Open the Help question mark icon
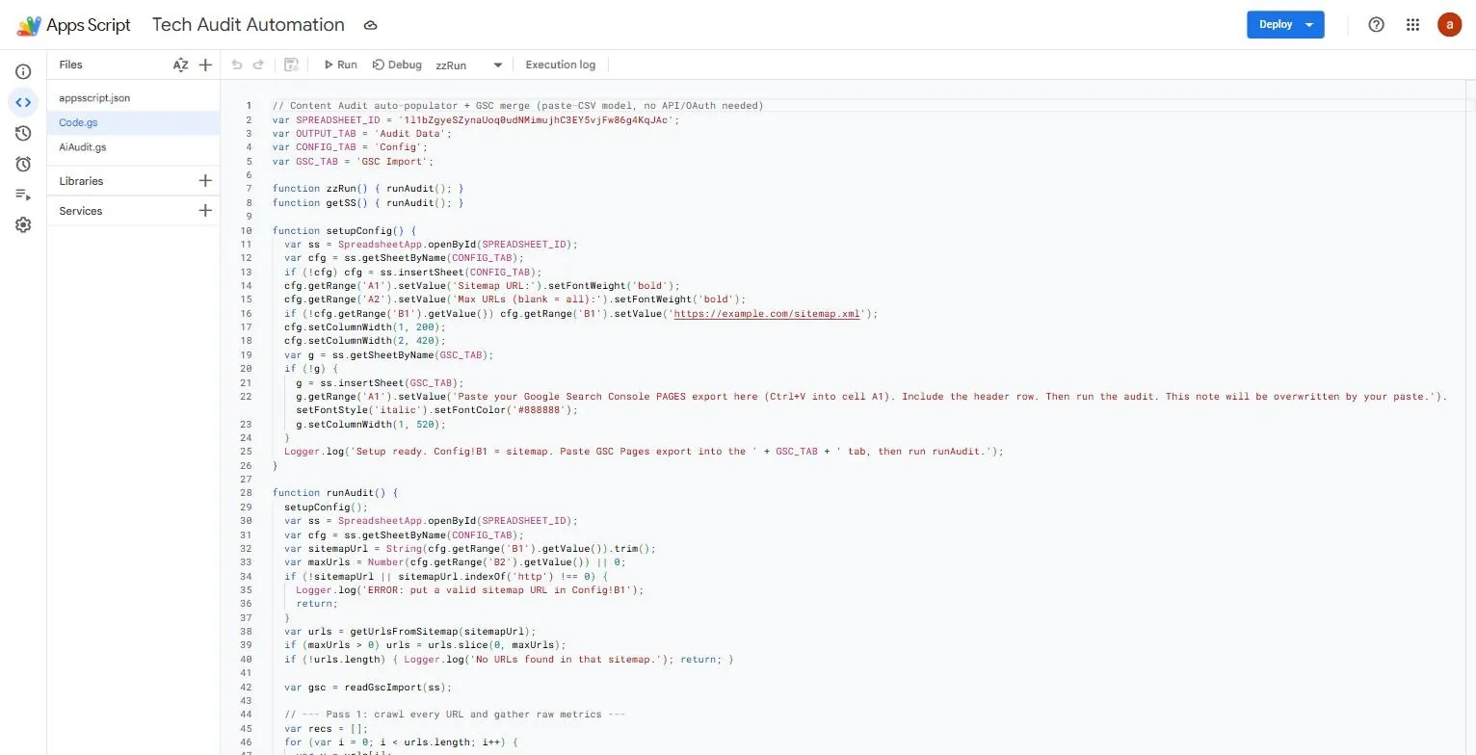 [x=1376, y=25]
